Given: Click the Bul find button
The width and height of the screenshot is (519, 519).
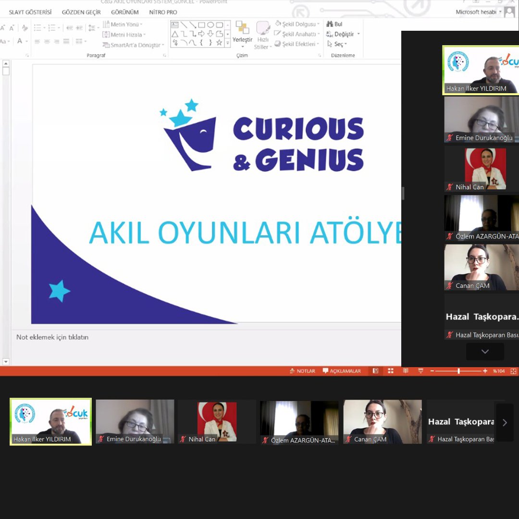Looking at the screenshot, I should click(x=334, y=24).
